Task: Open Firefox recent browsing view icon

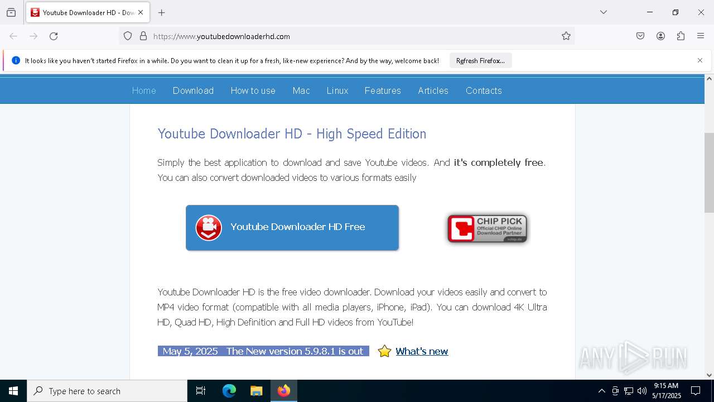Action: point(11,12)
